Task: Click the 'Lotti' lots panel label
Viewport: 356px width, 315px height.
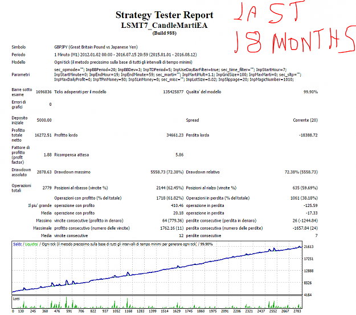Action: pos(17,299)
